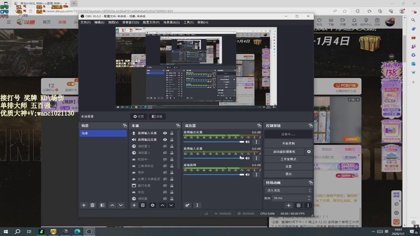Image resolution: width=420 pixels, height=236 pixels.
Task: Adjust the 时长 50 ms duration stepper
Action: tap(309, 198)
